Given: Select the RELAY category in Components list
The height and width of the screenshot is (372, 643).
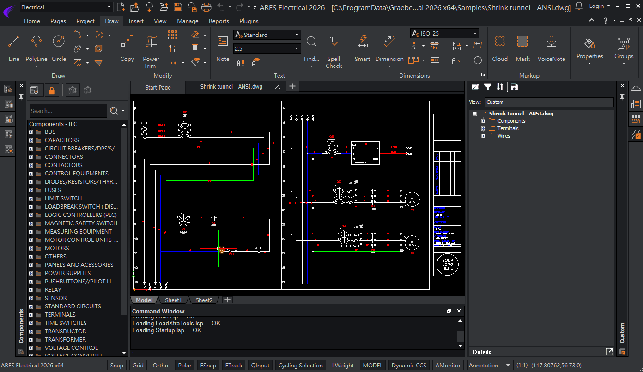Looking at the screenshot, I should pos(53,289).
